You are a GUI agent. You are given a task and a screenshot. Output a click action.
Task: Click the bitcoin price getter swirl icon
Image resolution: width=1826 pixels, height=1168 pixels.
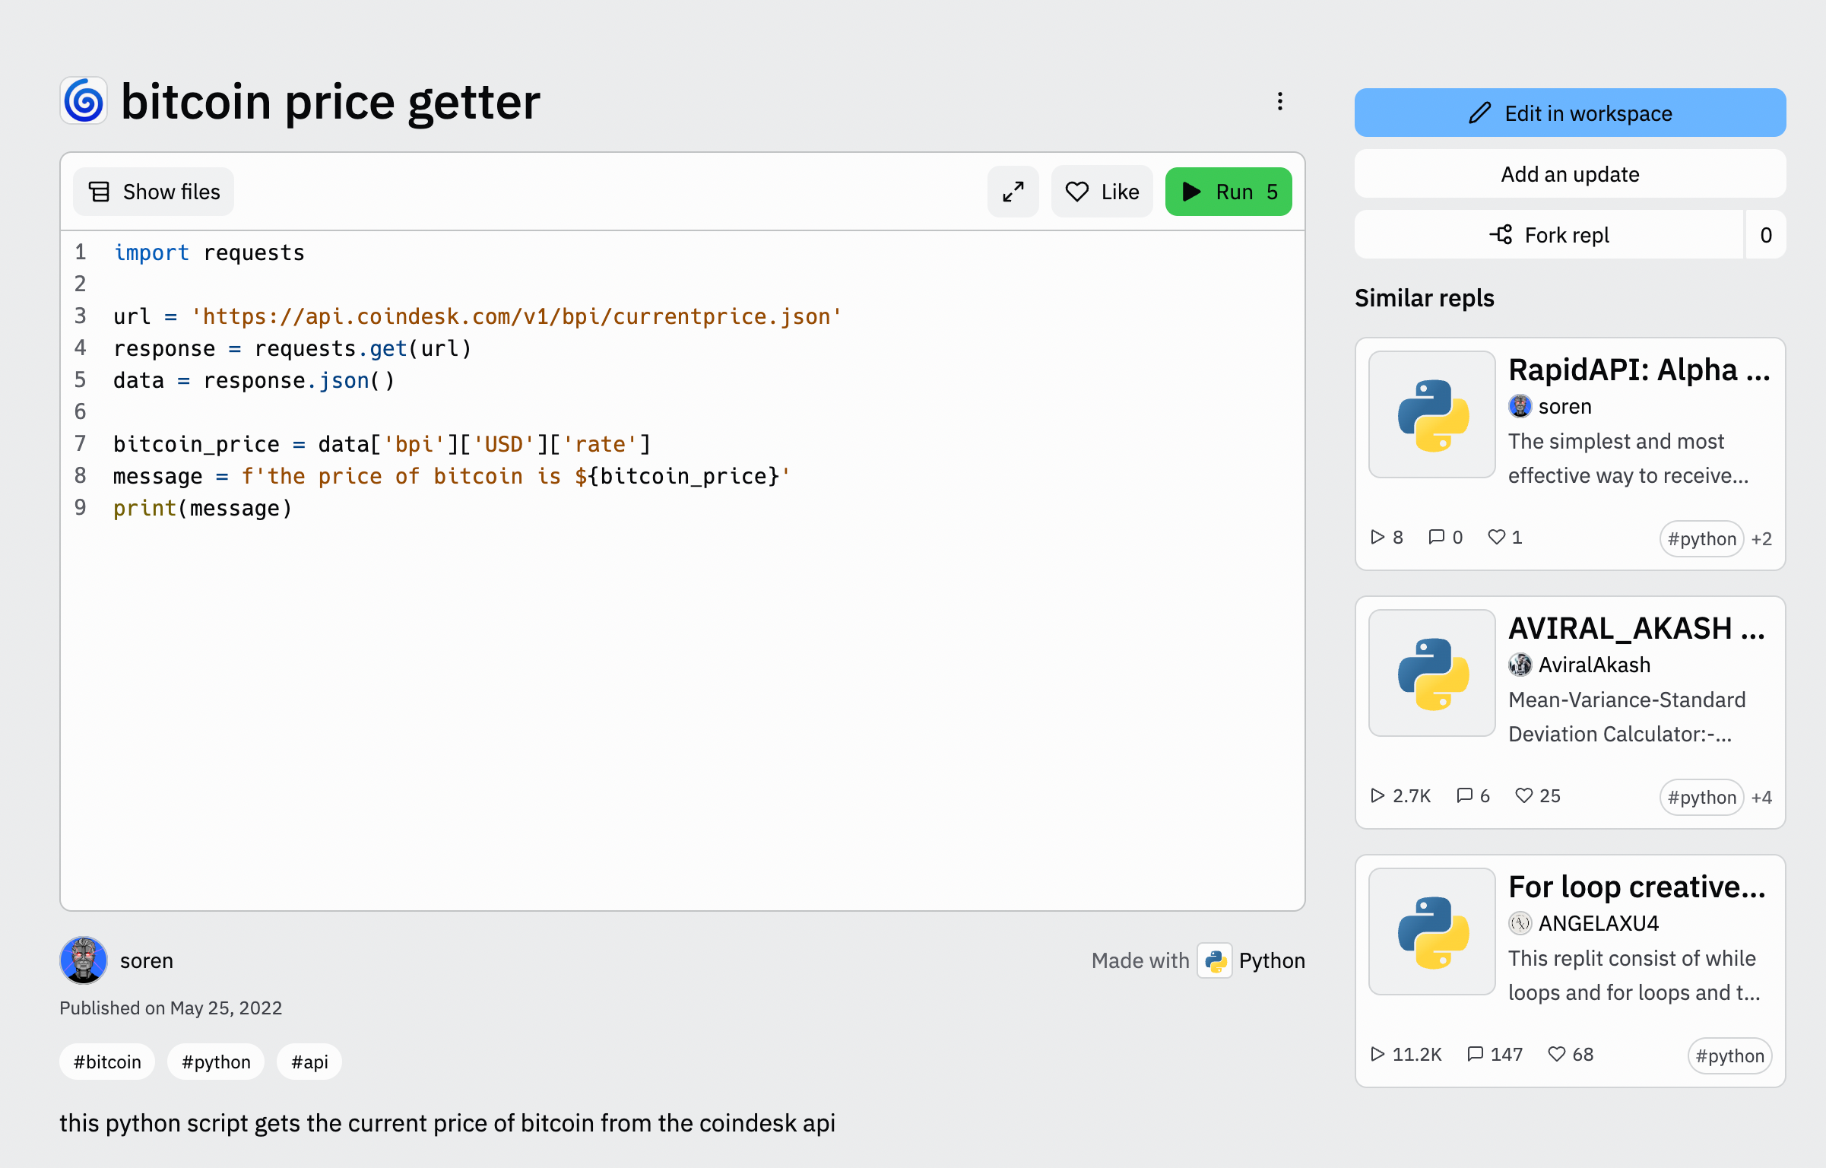click(x=84, y=101)
